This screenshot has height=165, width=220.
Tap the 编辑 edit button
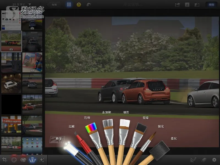(211, 5)
